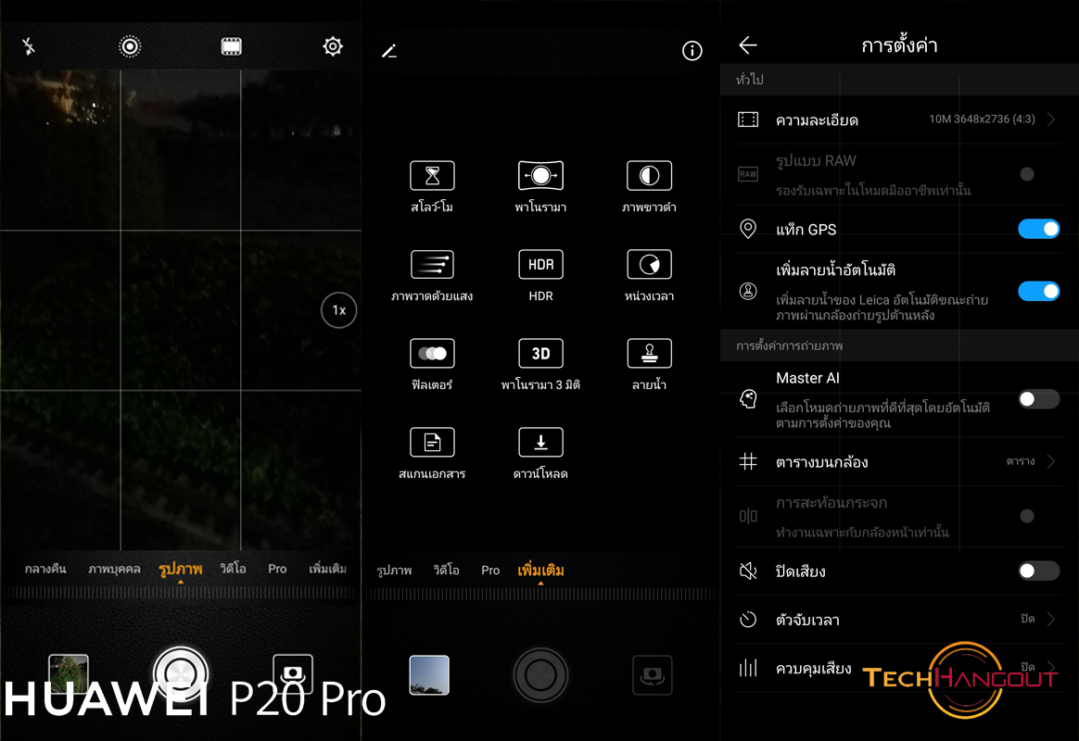This screenshot has height=741, width=1079.
Task: Open the film color mode icon
Action: 231,46
